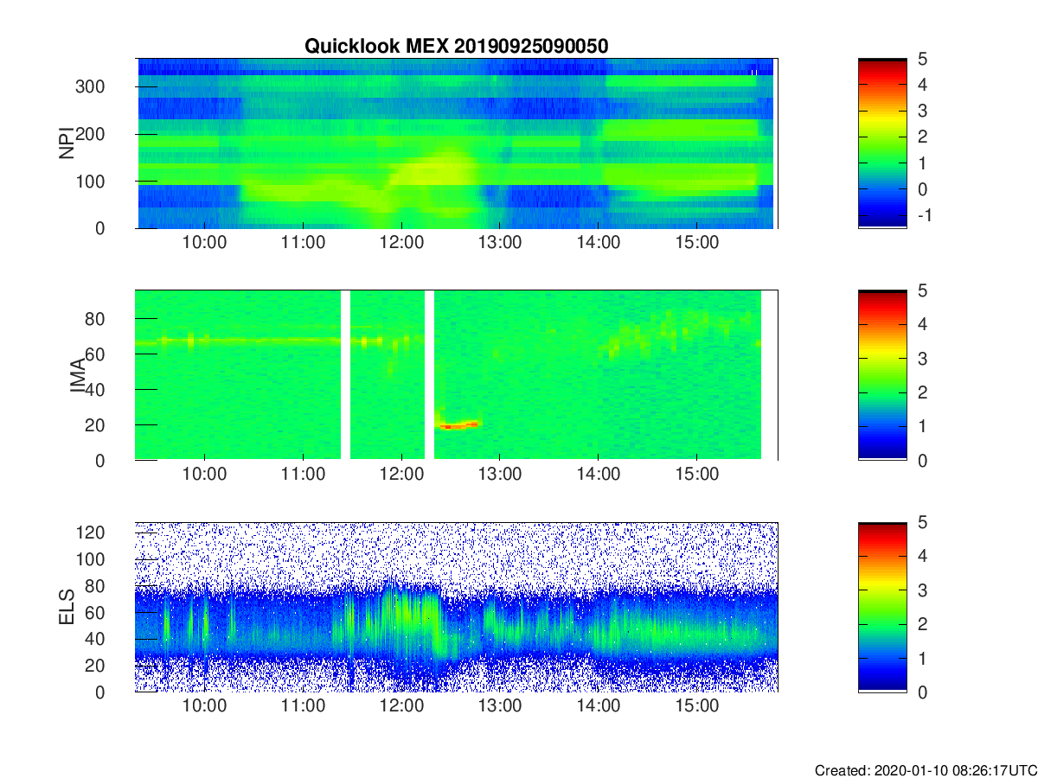The image size is (1038, 778).
Task: Click the "10:00" tick under the ELS plot
Action: [205, 706]
